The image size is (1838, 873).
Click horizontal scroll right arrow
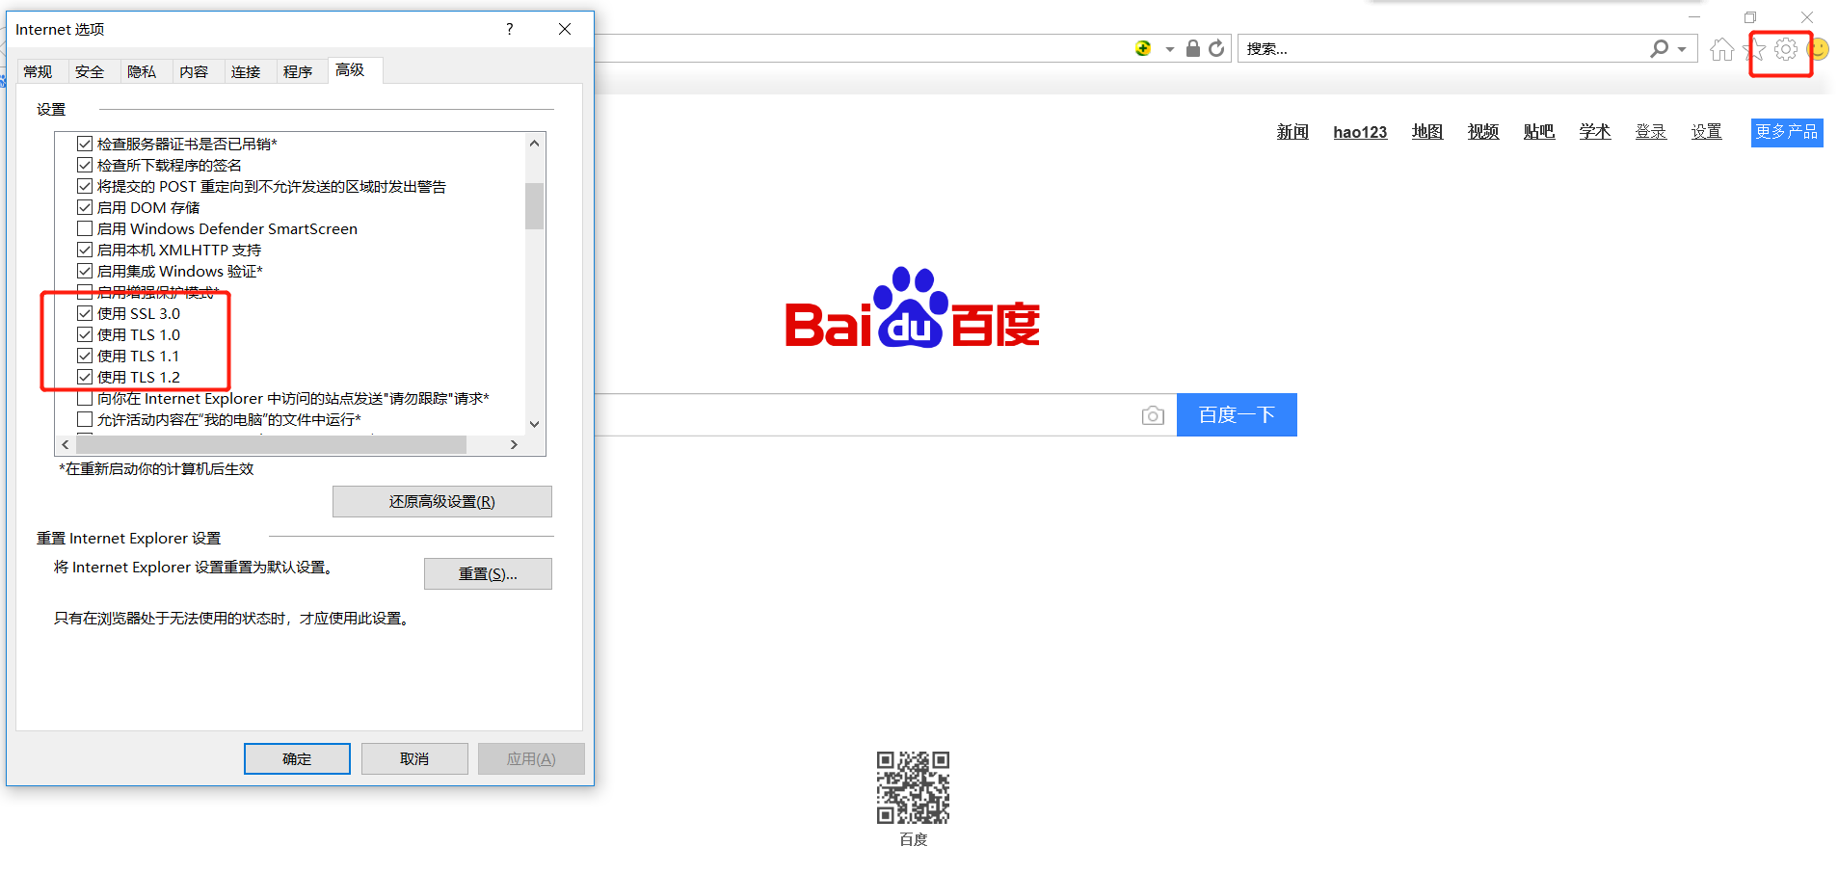point(514,444)
